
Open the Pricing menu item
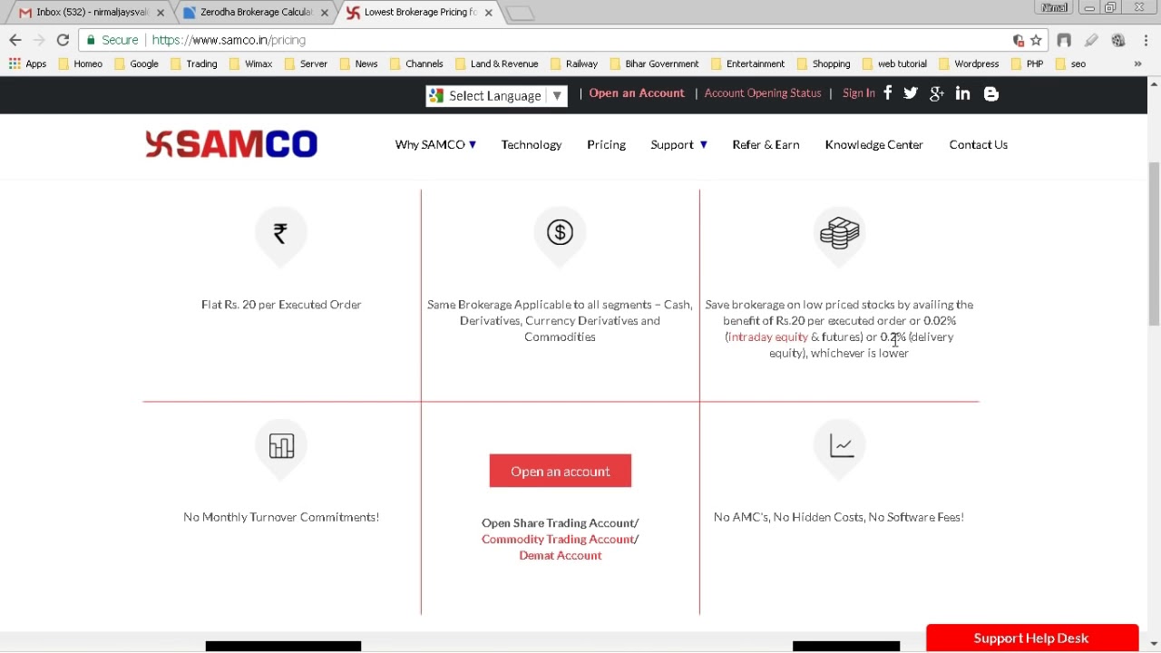(x=606, y=144)
